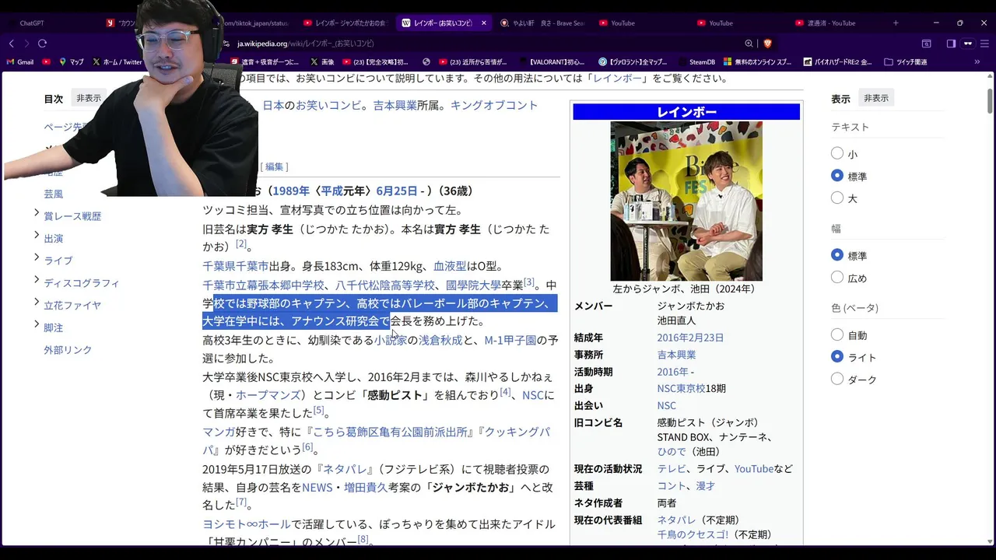This screenshot has height=560, width=996.
Task: Hide the 目次 contents with 非表示
Action: (x=89, y=98)
